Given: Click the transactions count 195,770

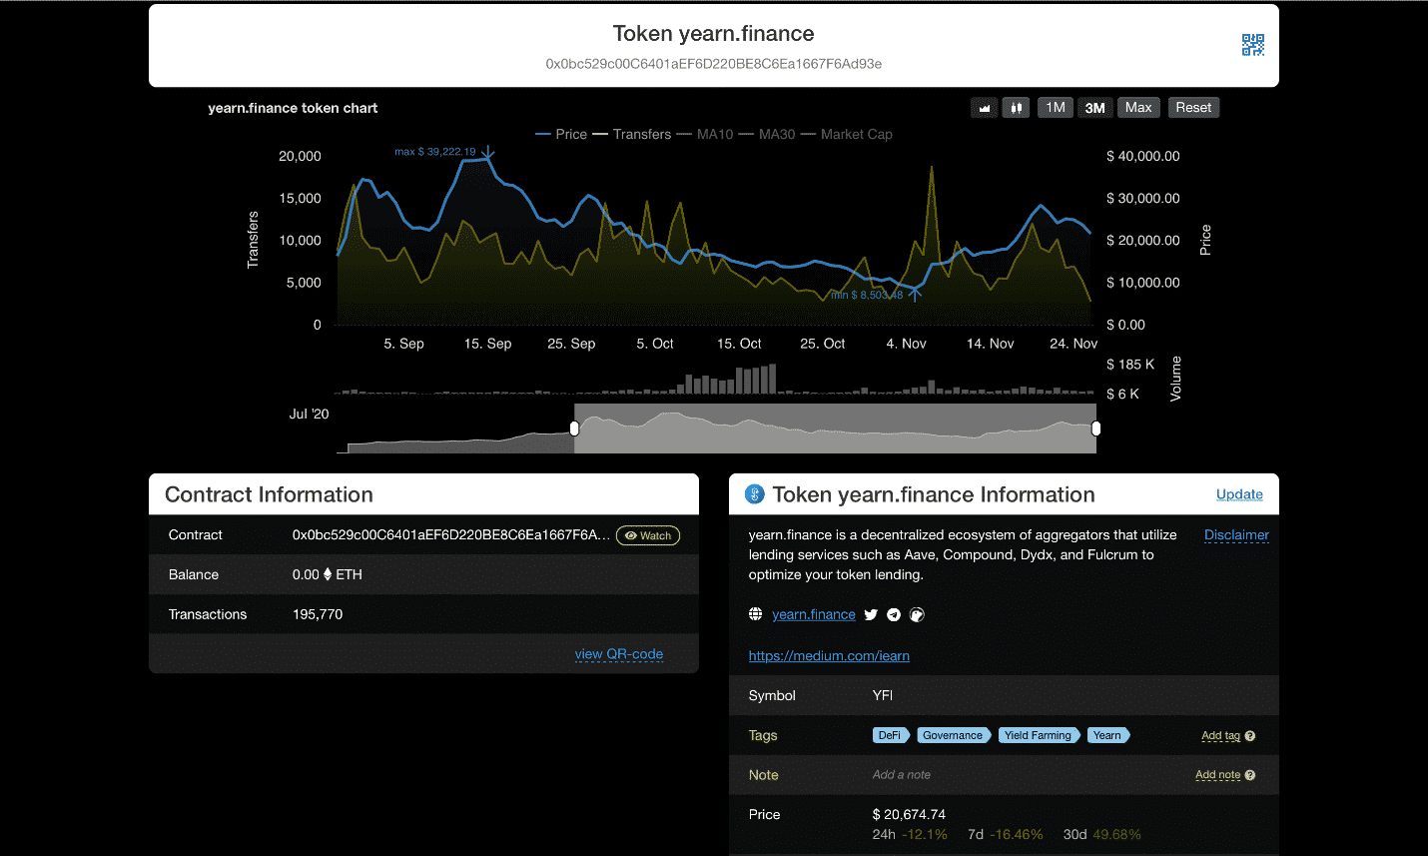Looking at the screenshot, I should coord(318,615).
